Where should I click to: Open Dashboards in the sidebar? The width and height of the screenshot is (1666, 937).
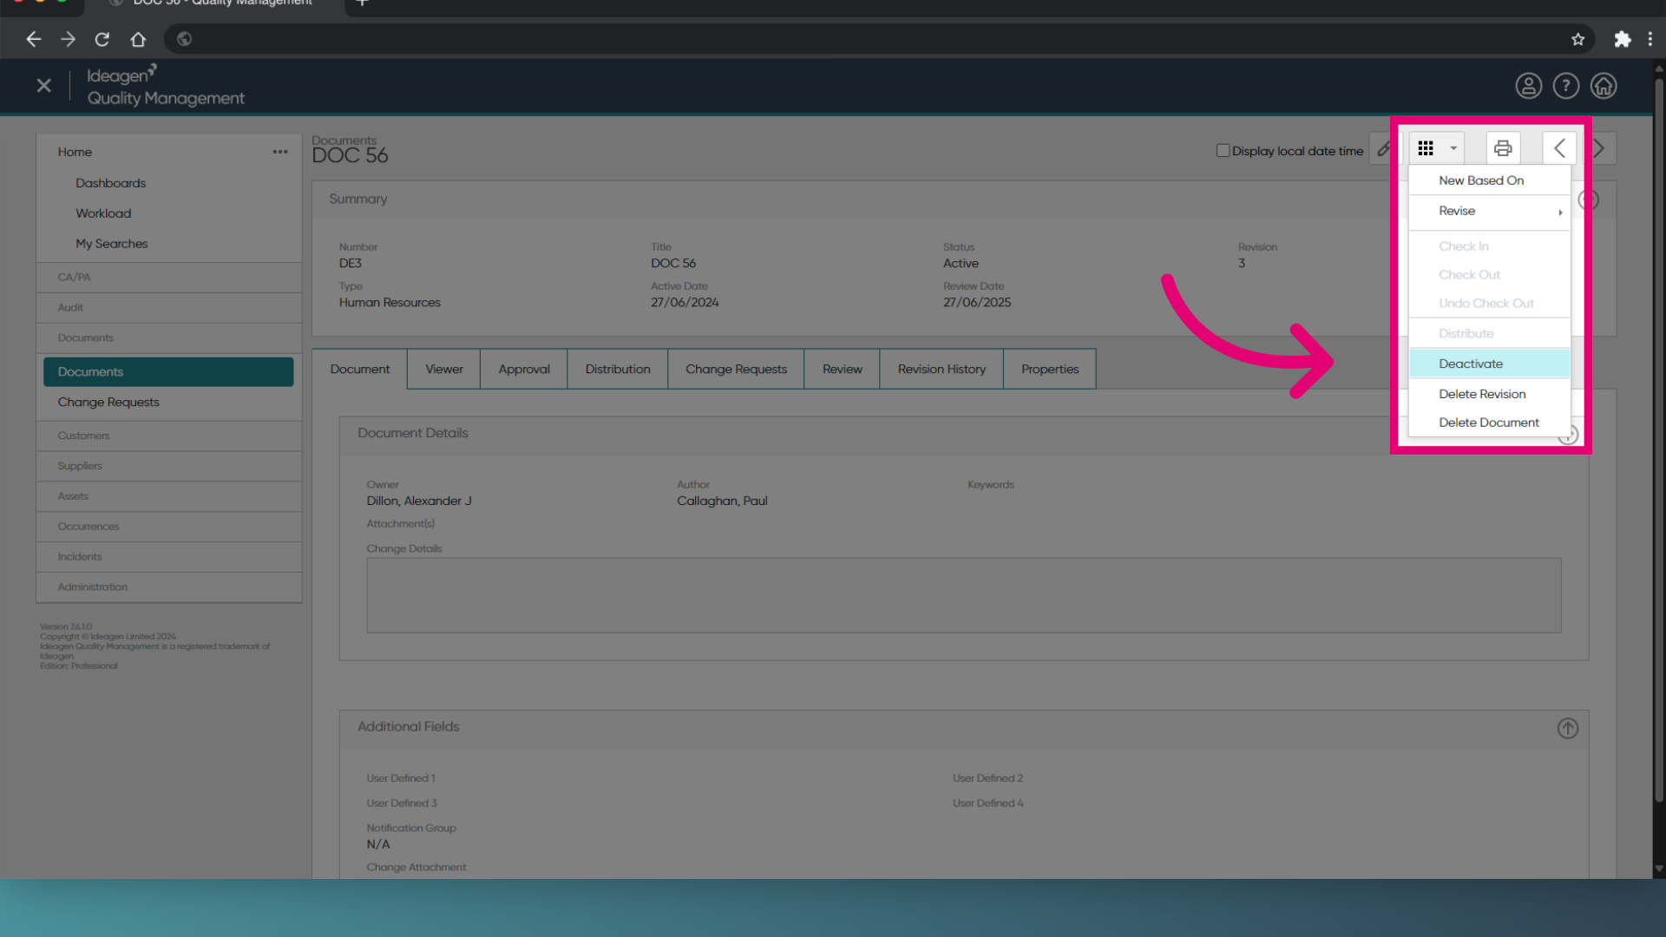pyautogui.click(x=110, y=183)
